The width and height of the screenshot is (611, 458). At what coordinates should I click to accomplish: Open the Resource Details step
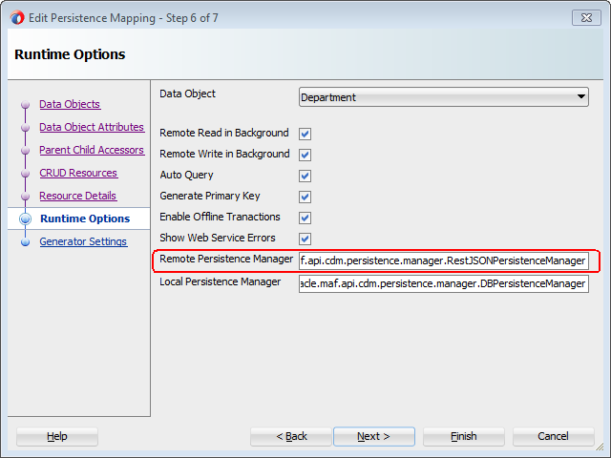78,196
